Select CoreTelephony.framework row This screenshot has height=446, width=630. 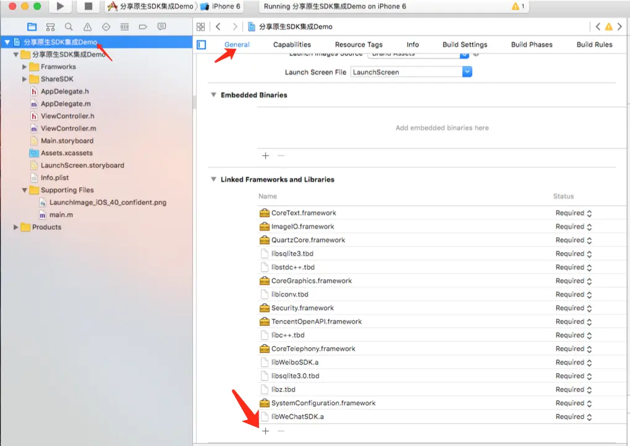[x=442, y=349]
